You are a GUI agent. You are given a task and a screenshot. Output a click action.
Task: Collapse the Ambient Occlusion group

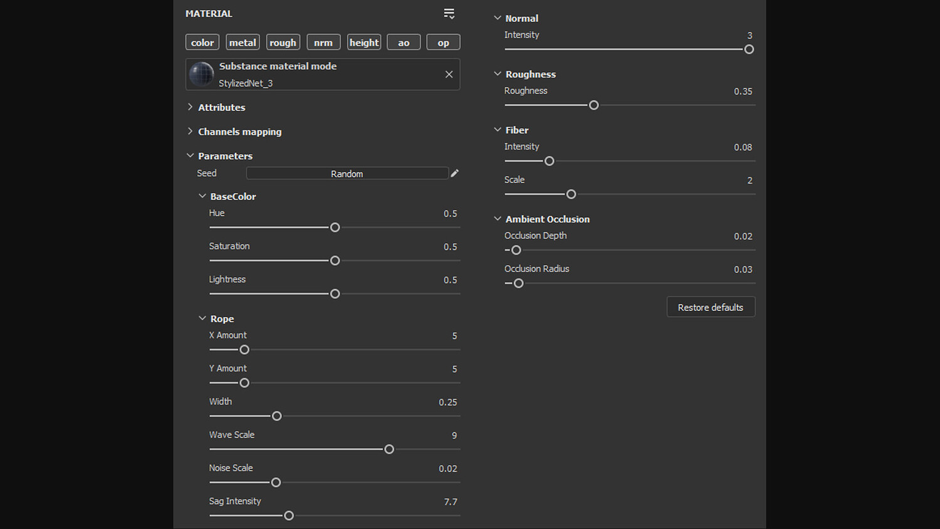[x=498, y=219]
